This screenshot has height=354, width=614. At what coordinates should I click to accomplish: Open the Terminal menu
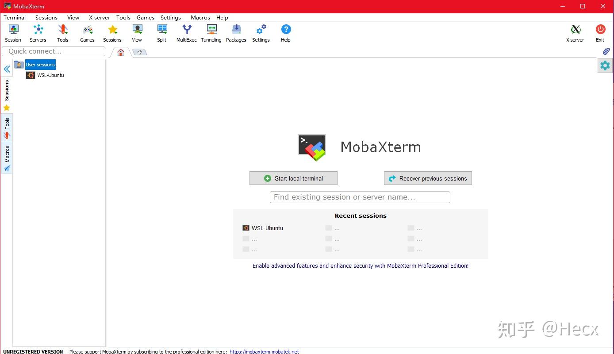click(x=14, y=17)
